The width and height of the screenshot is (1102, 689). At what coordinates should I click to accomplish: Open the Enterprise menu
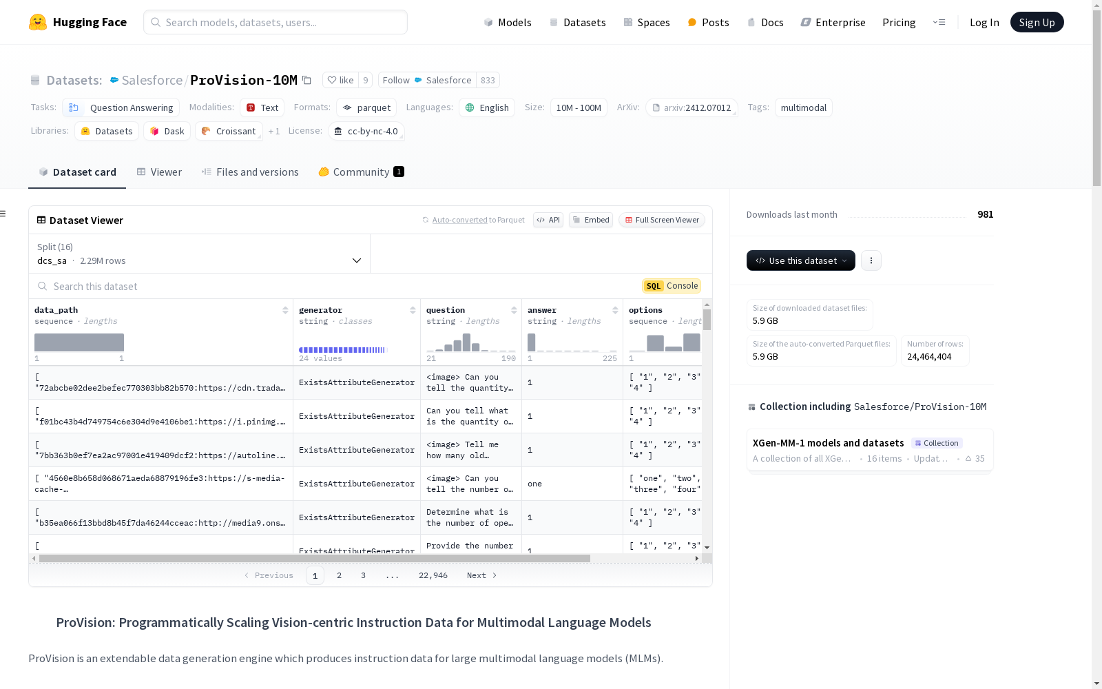tap(833, 22)
